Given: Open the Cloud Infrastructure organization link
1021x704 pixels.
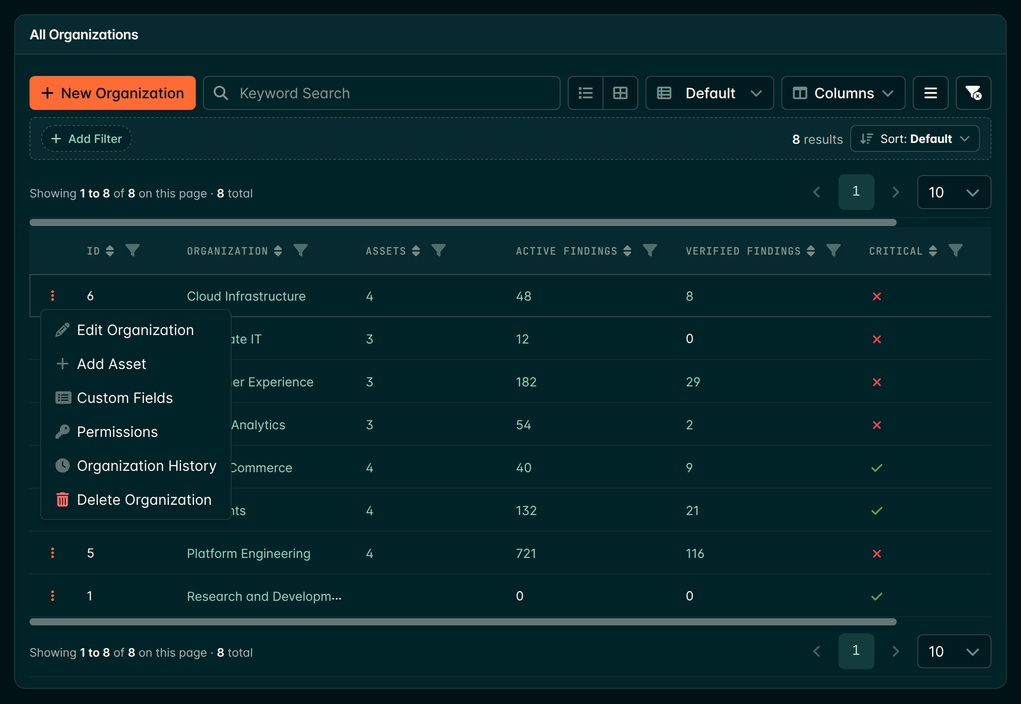Looking at the screenshot, I should tap(246, 296).
